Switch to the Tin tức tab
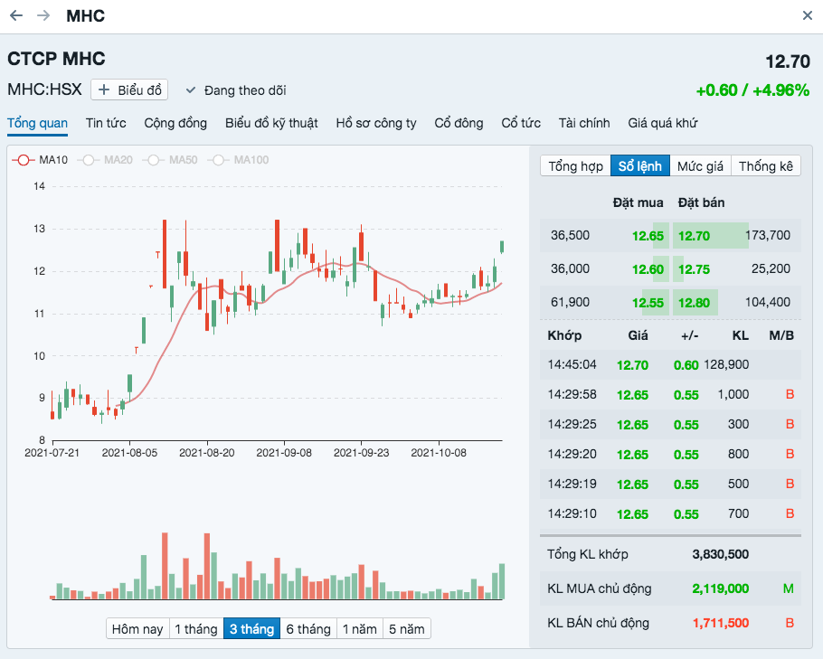 click(x=106, y=123)
